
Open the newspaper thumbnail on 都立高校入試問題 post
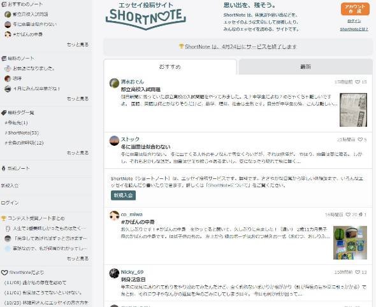[353, 110]
